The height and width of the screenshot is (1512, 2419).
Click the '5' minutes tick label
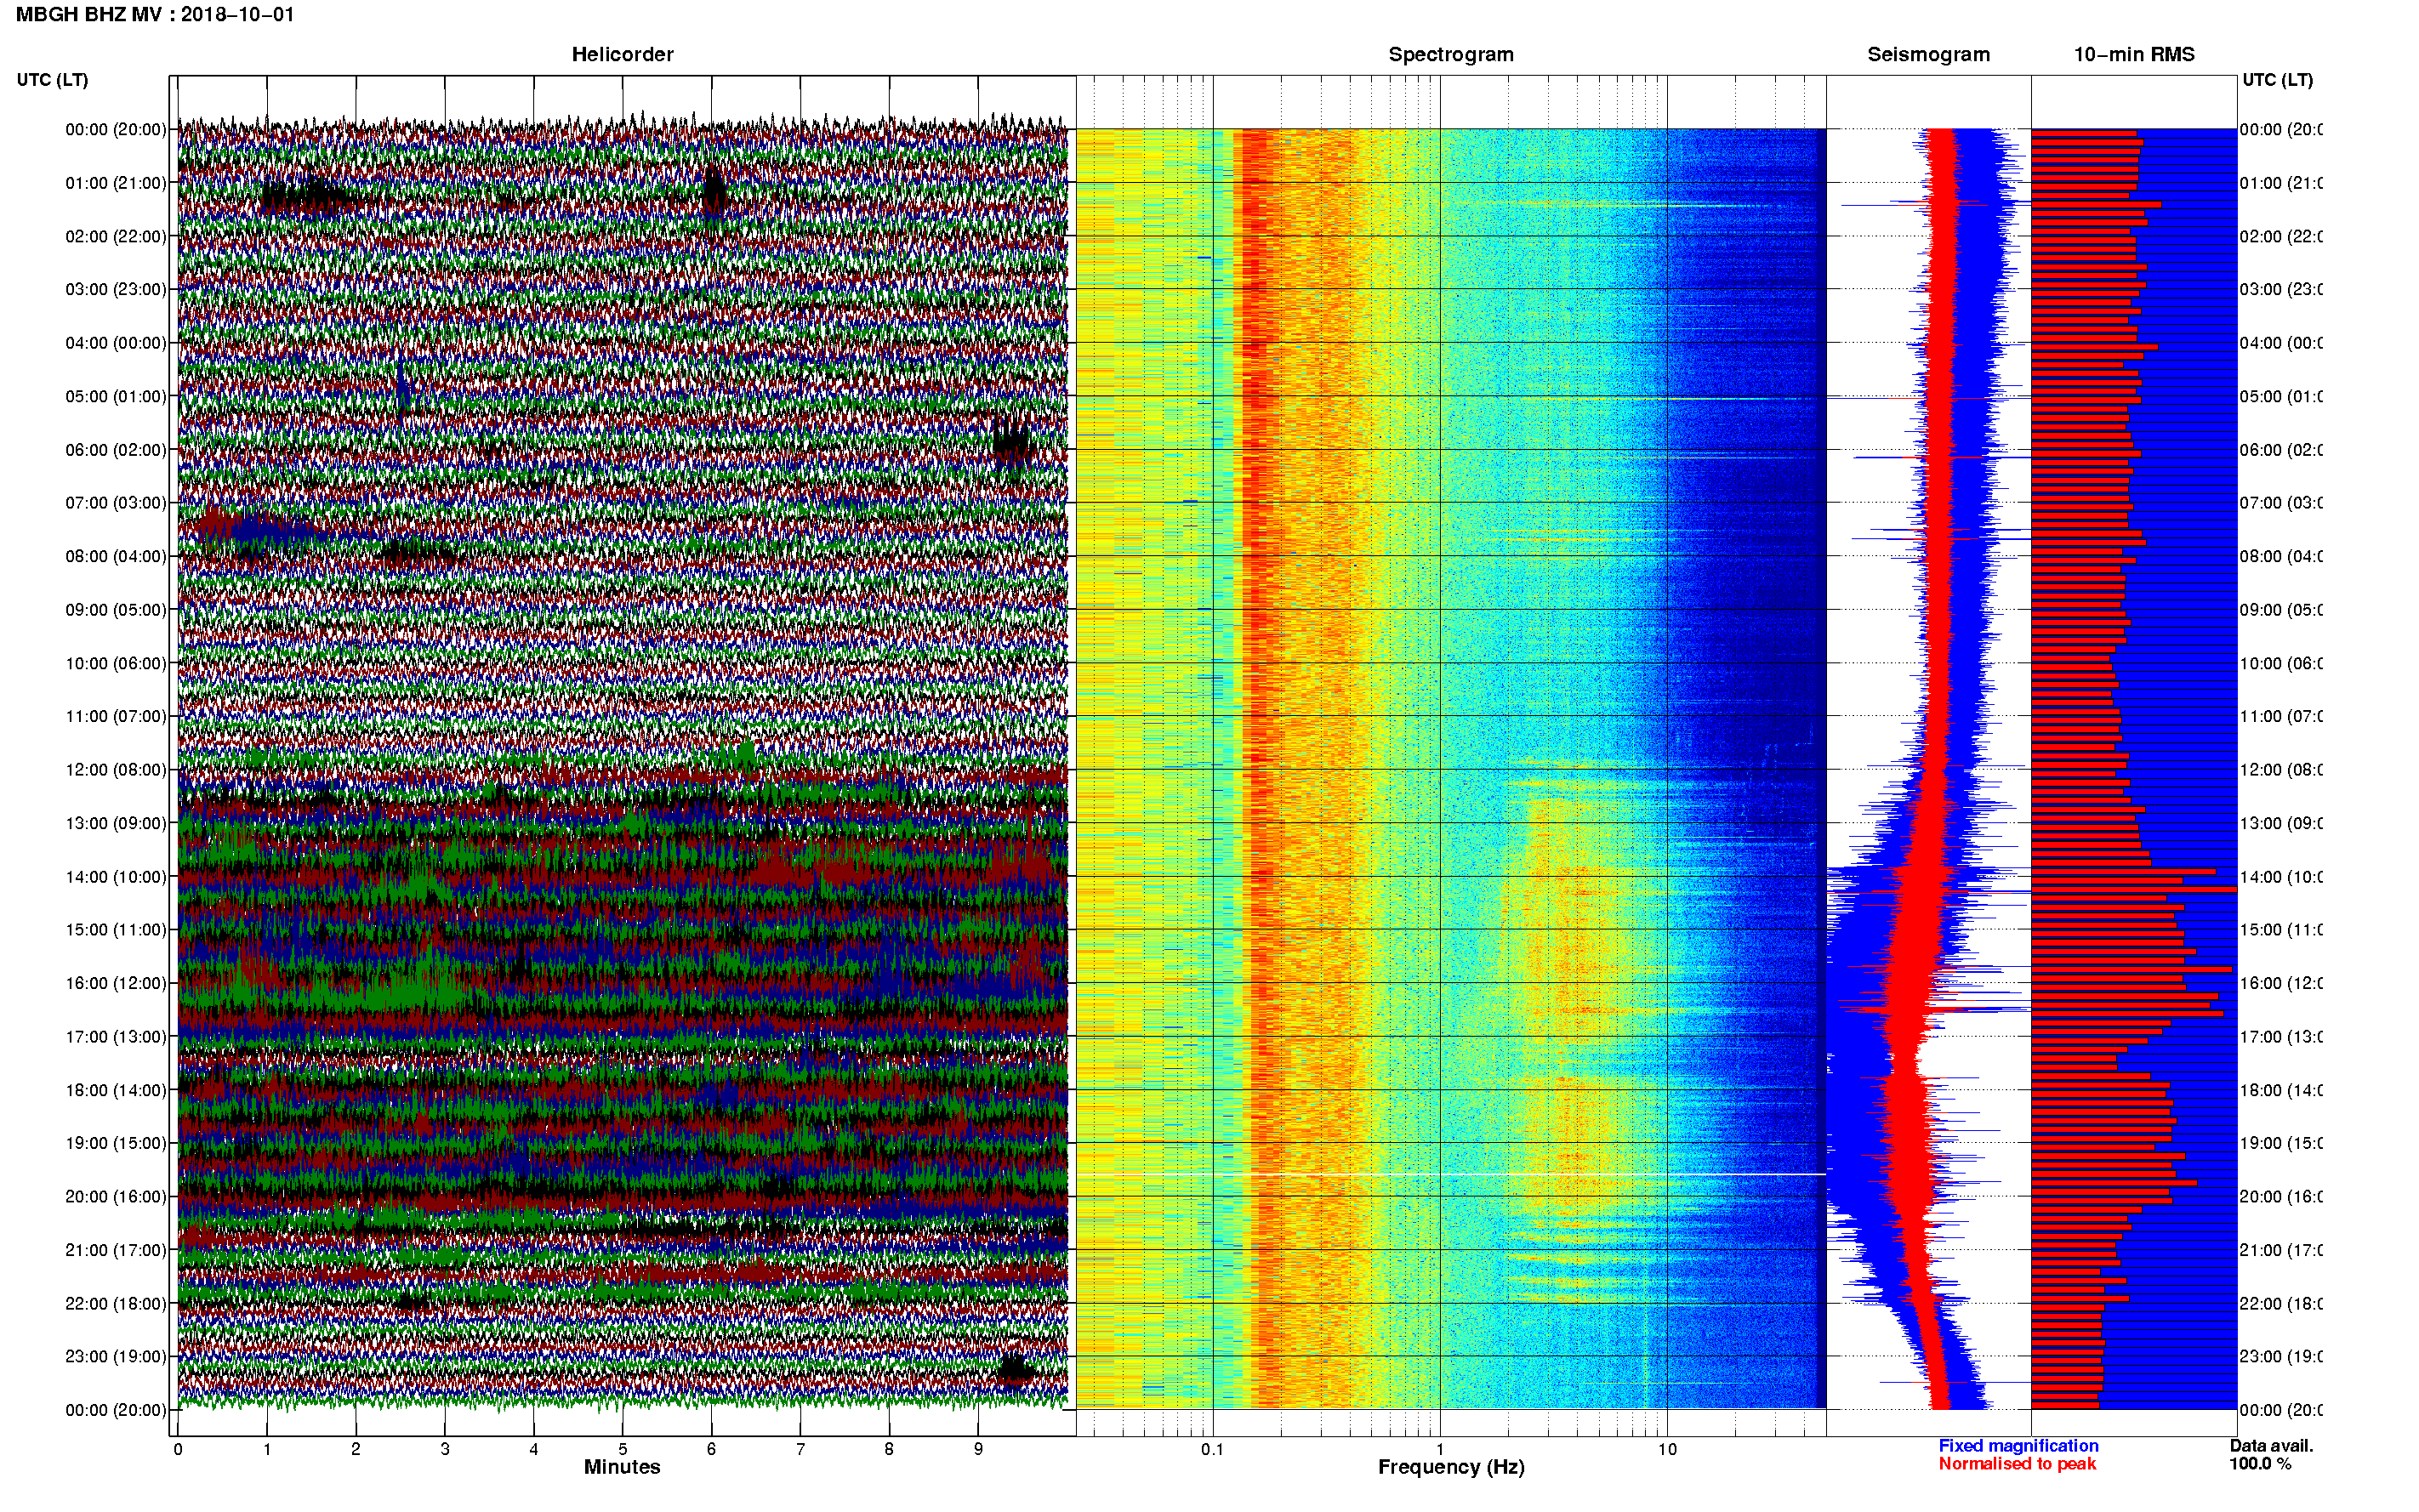(623, 1449)
